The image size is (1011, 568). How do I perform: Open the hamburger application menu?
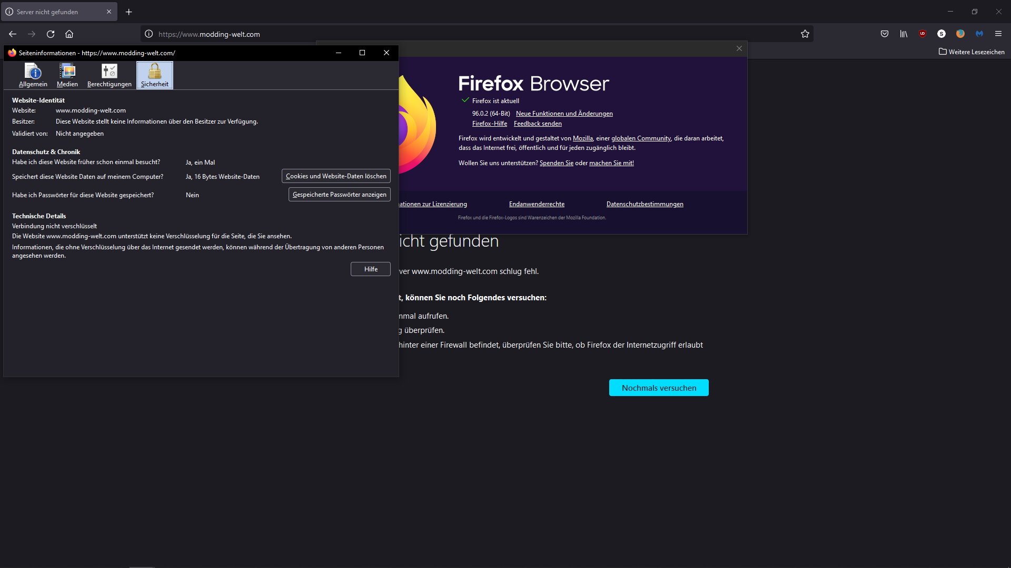pyautogui.click(x=998, y=34)
